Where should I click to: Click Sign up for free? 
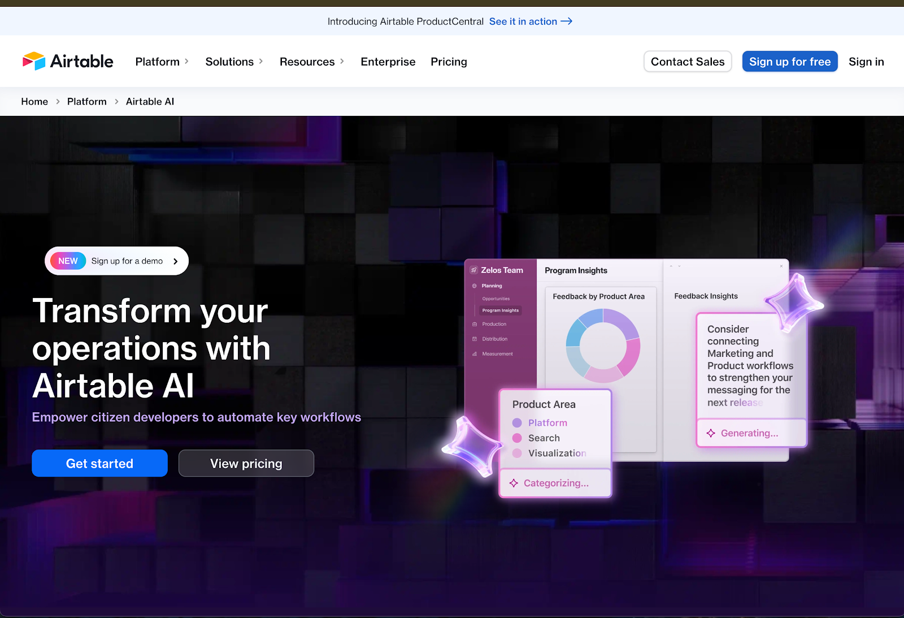click(790, 62)
